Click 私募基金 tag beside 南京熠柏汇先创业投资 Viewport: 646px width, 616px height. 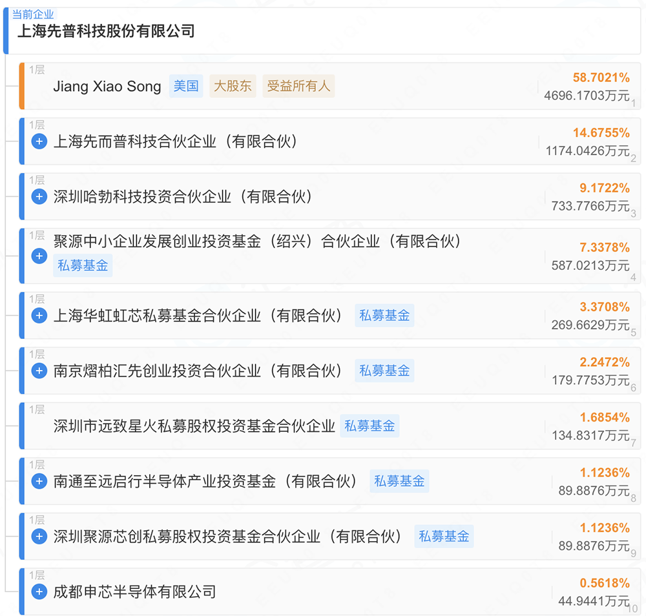coord(384,370)
